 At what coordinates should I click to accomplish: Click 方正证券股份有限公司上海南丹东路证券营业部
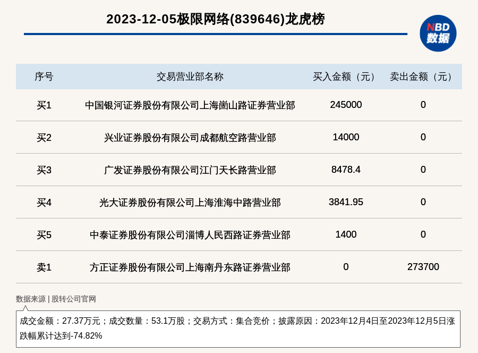pos(190,267)
